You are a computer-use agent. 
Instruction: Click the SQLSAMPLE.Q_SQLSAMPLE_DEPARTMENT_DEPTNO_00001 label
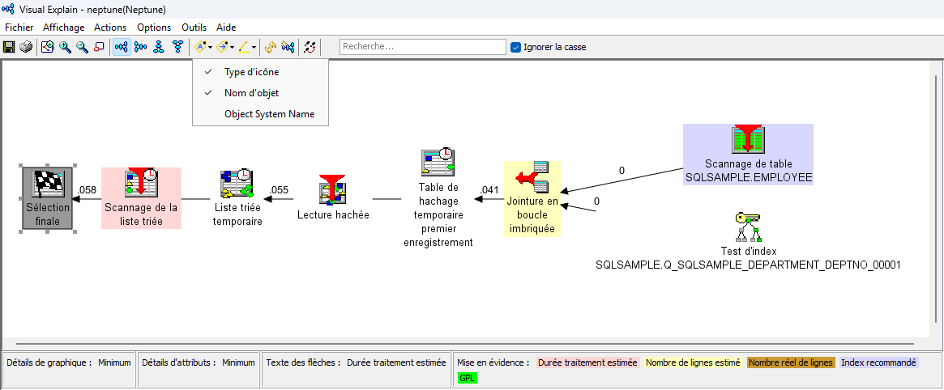(x=748, y=265)
